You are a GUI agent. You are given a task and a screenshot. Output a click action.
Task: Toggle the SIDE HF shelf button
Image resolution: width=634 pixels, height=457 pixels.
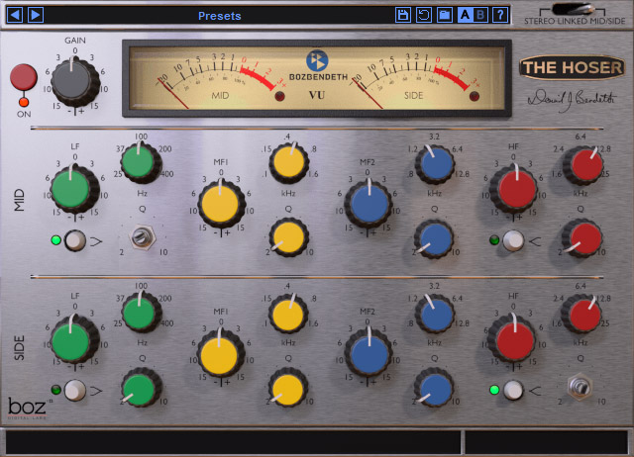pos(514,390)
